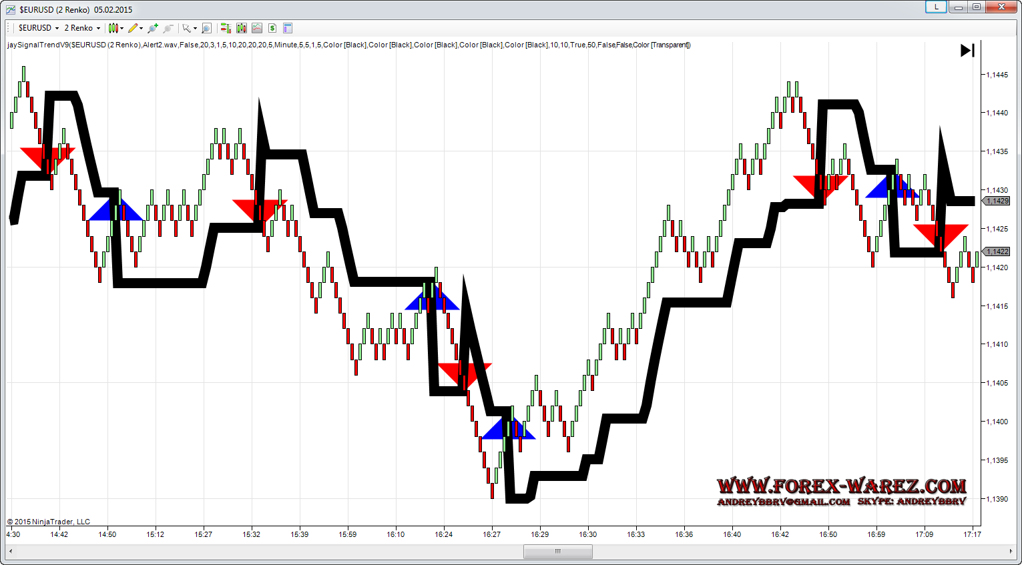Click the chart window icon in title bar
This screenshot has width=1022, height=565.
pos(11,9)
